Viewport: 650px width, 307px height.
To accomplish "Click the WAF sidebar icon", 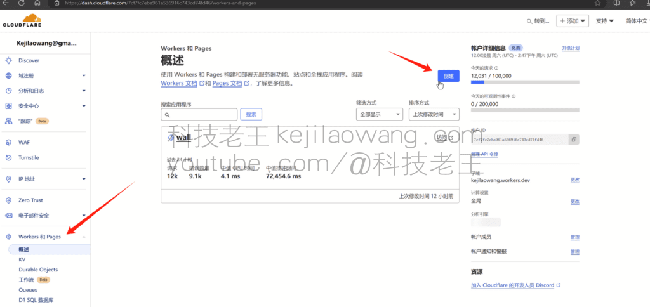I will (x=9, y=142).
